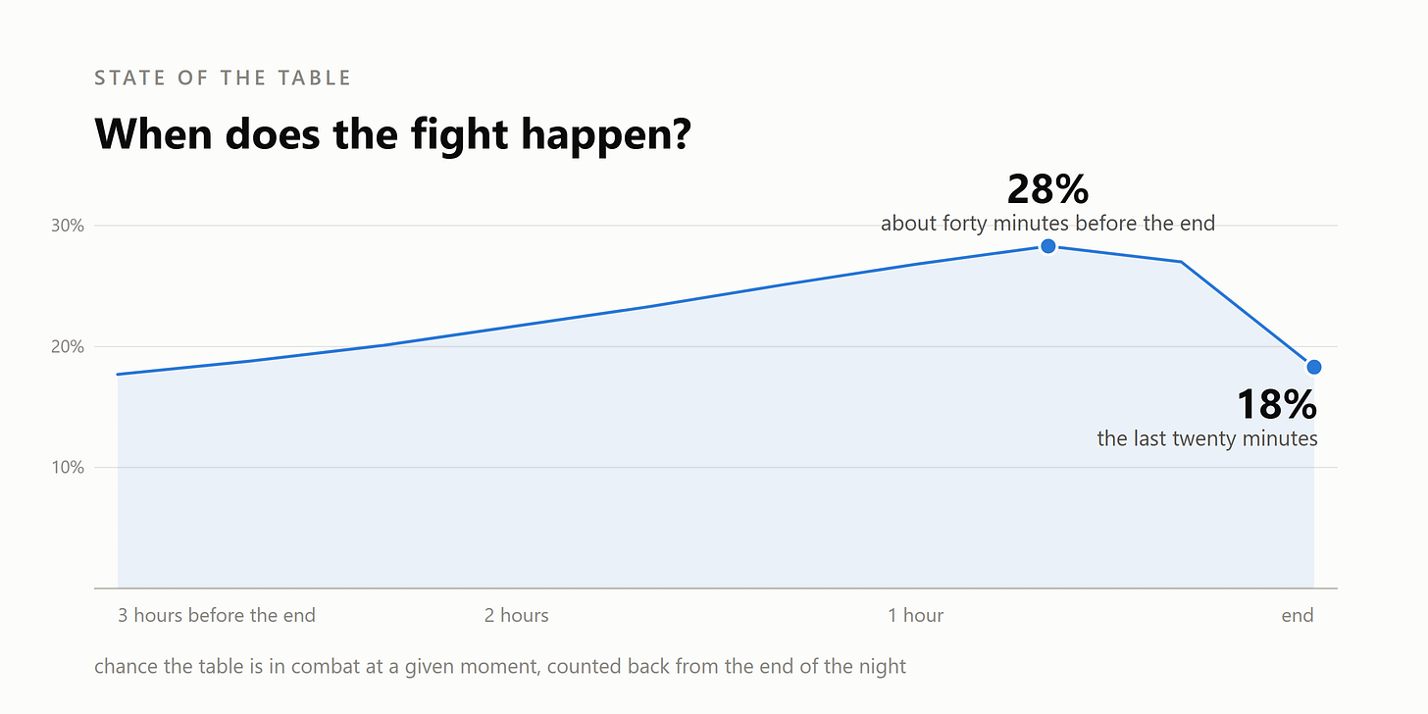Click the 18% end data point marker
This screenshot has height=714, width=1428.
pos(1314,367)
